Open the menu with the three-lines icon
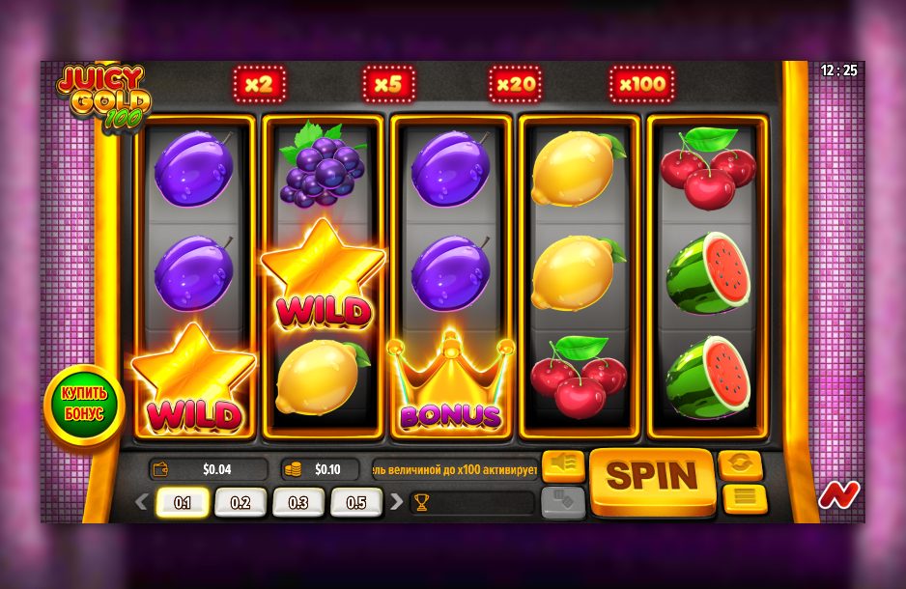The image size is (906, 589). tap(745, 498)
